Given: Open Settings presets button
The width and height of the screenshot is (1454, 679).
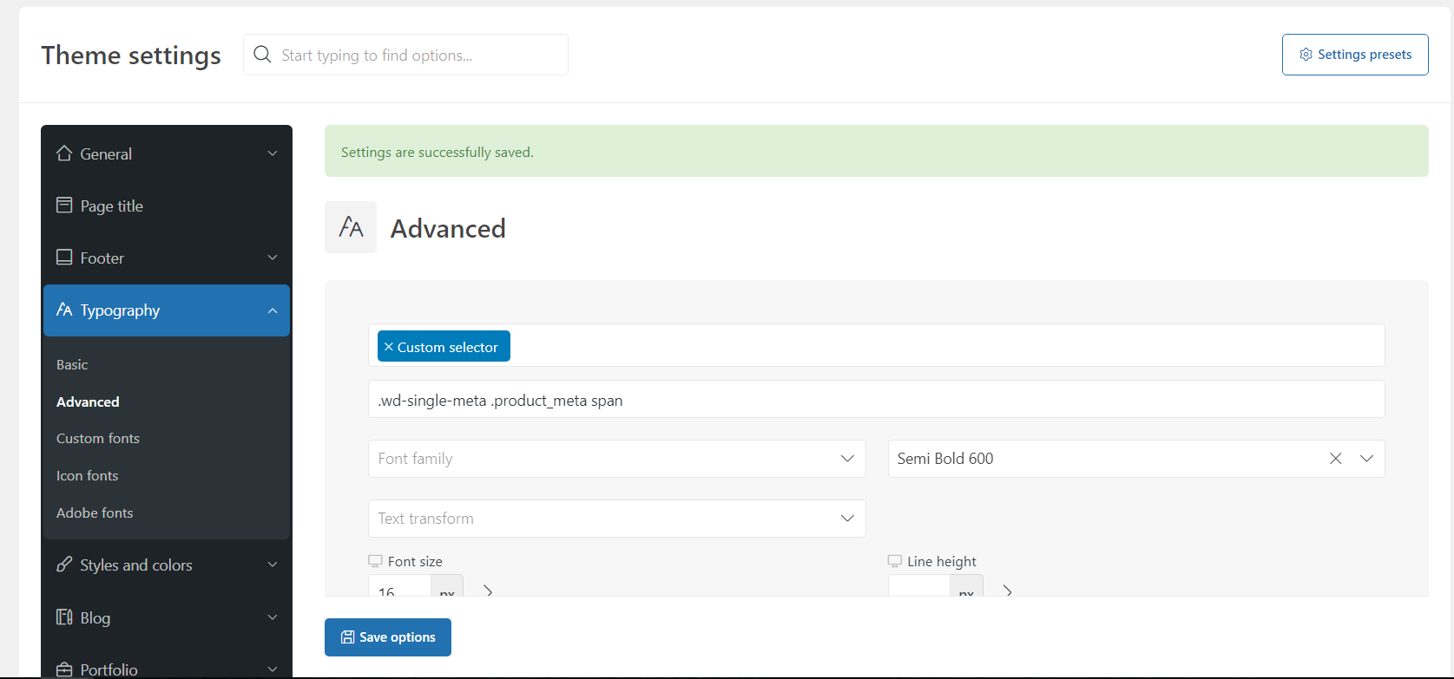Looking at the screenshot, I should point(1355,55).
